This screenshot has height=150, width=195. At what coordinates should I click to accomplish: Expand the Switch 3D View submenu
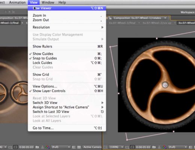click(67, 103)
